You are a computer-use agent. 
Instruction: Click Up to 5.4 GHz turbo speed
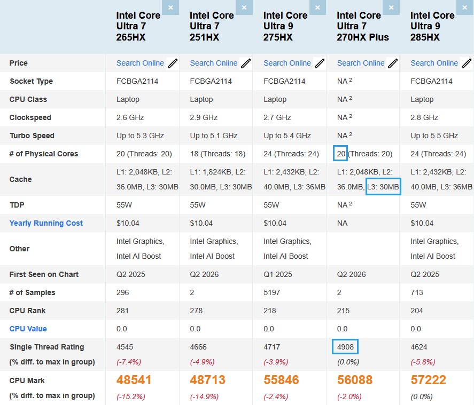pos(287,136)
